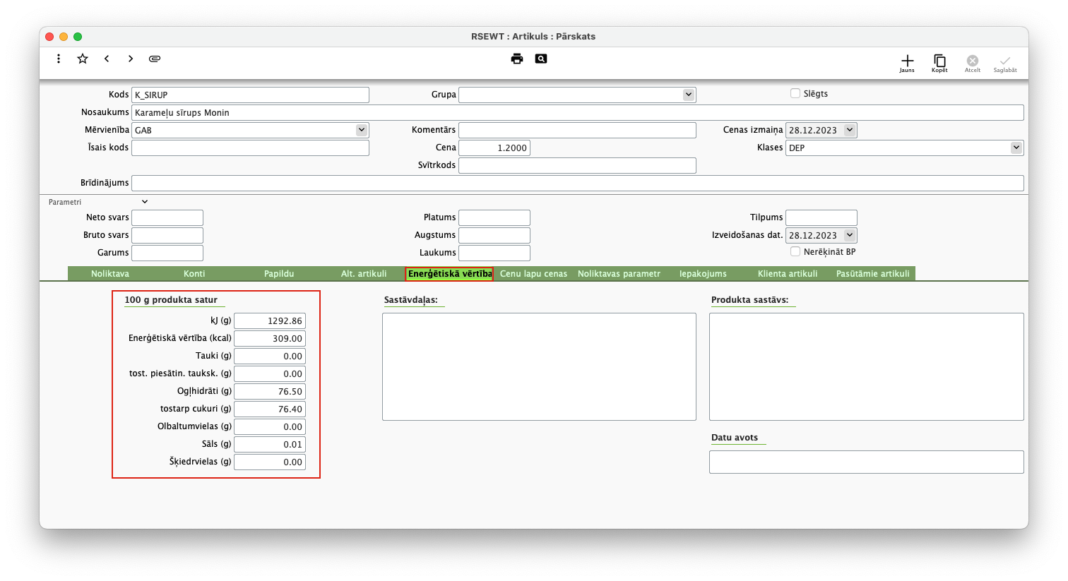Click the Svītrkods field
The image size is (1068, 581).
tap(577, 165)
